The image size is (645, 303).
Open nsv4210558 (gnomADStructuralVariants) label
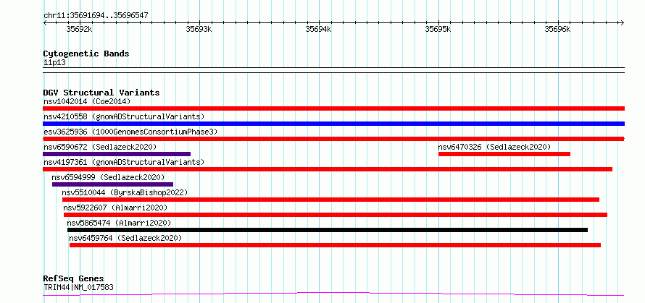(124, 116)
